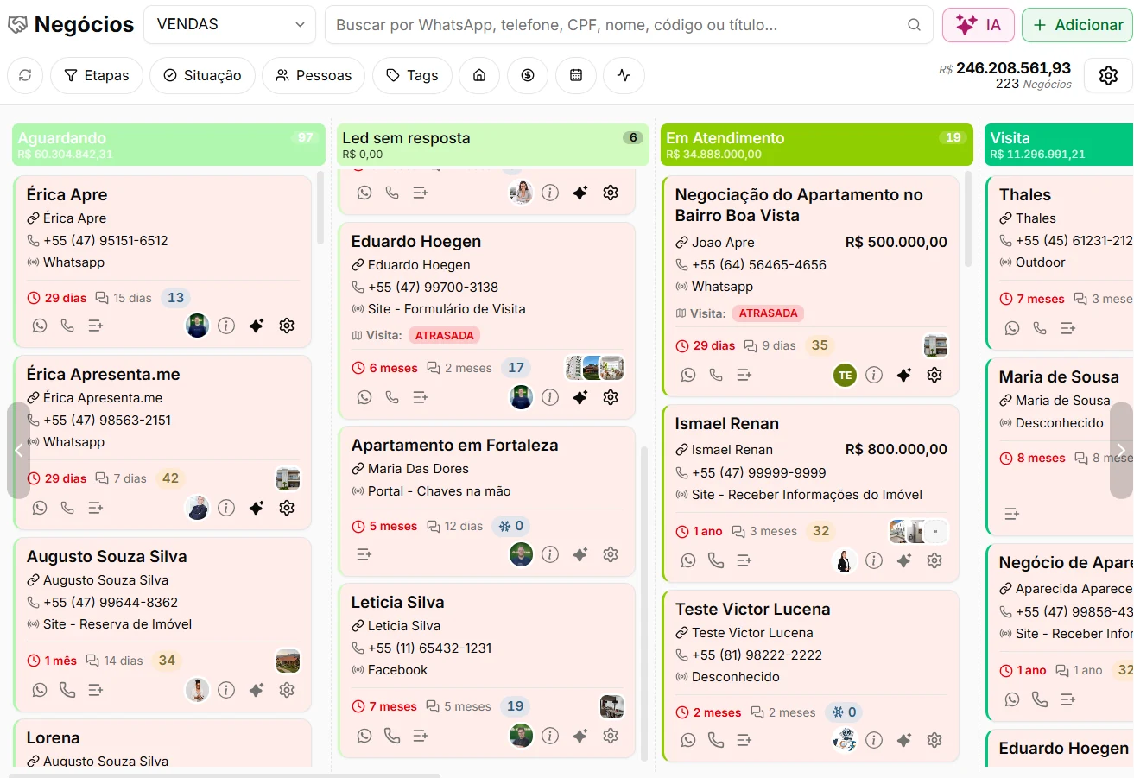This screenshot has width=1134, height=778.
Task: Click the R$ 800.000,00 value on Ismael Renan
Action: point(896,449)
